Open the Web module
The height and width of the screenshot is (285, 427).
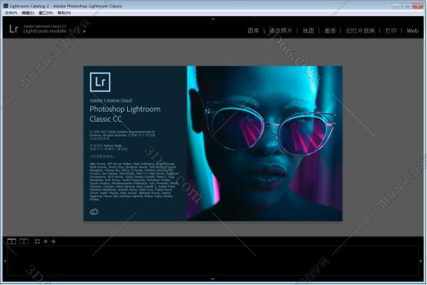tap(412, 31)
